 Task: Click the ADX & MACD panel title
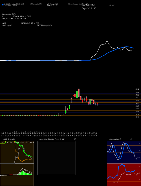tap(9, 139)
